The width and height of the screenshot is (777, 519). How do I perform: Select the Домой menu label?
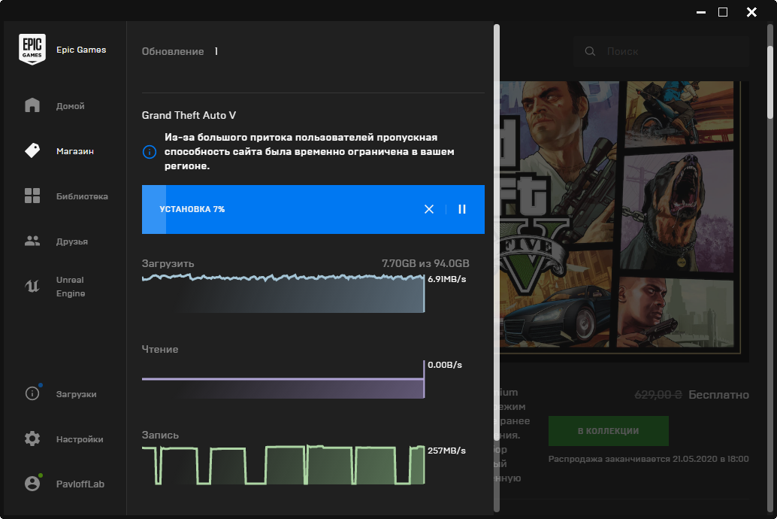pos(71,106)
